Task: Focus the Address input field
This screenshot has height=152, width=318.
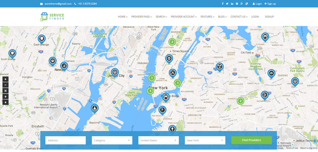Action: [x=66, y=140]
